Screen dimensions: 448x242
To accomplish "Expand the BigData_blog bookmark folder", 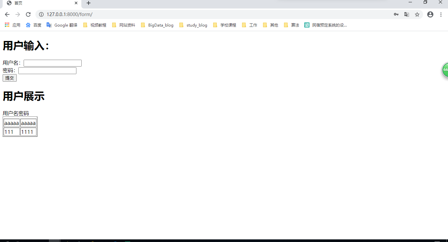I will pos(157,25).
